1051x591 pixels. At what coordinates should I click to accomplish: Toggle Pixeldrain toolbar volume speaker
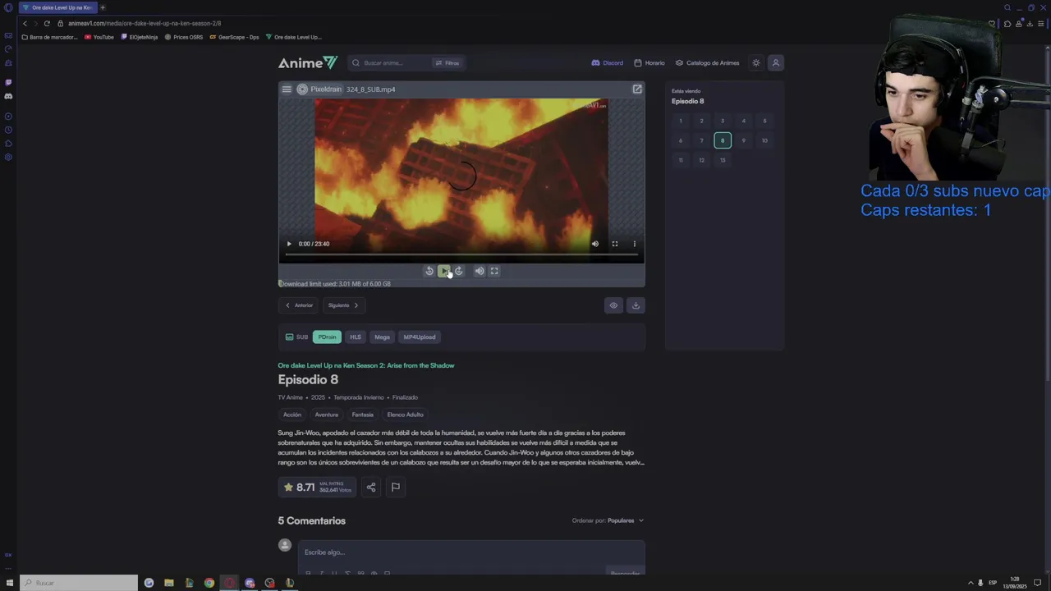click(x=480, y=271)
